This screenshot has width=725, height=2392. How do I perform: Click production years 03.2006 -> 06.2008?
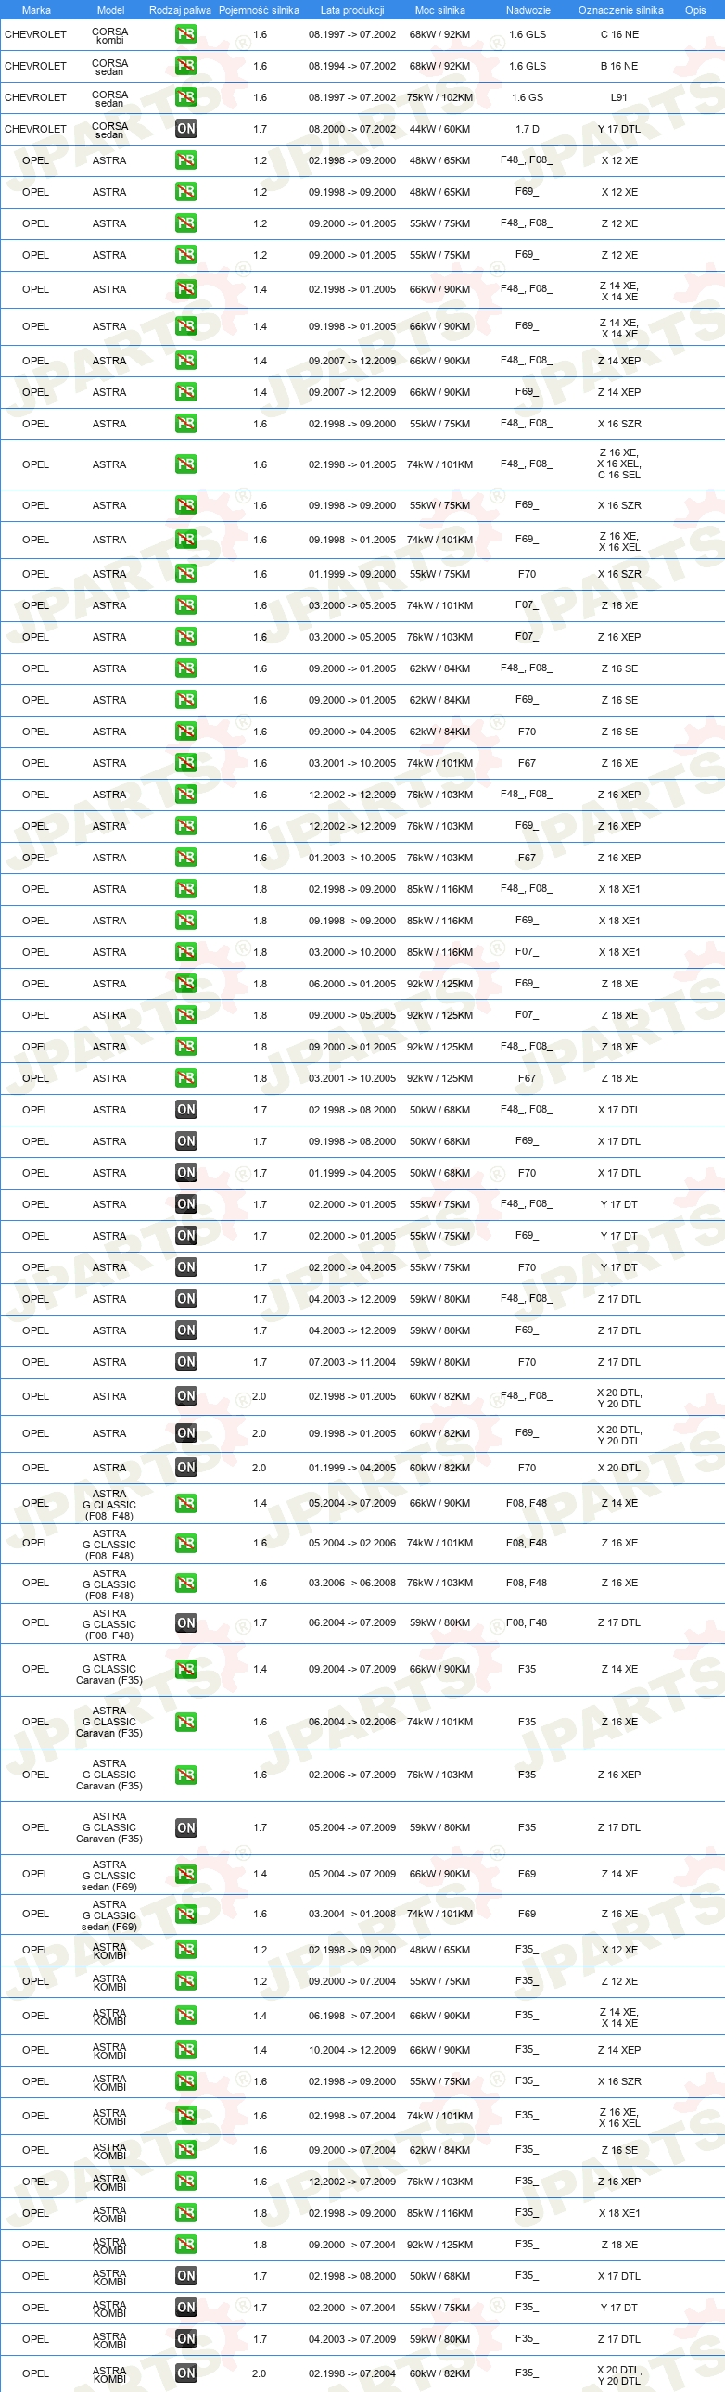351,1584
